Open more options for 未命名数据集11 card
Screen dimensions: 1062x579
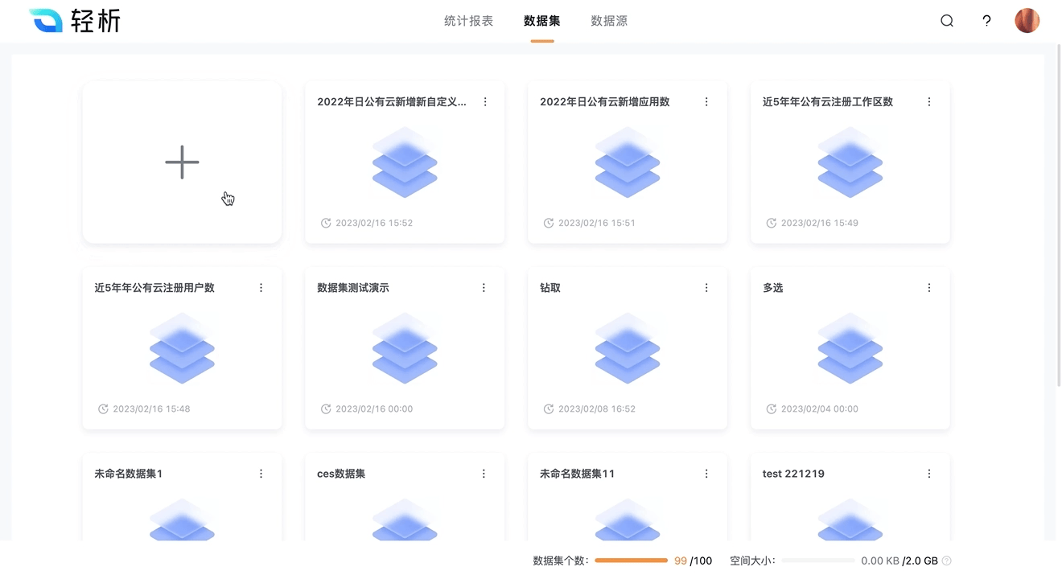click(706, 474)
